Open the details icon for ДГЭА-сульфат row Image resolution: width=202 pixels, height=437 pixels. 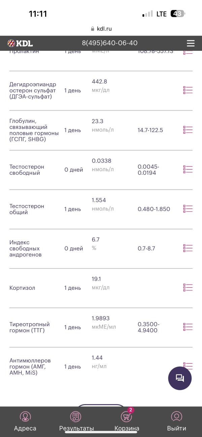[188, 90]
